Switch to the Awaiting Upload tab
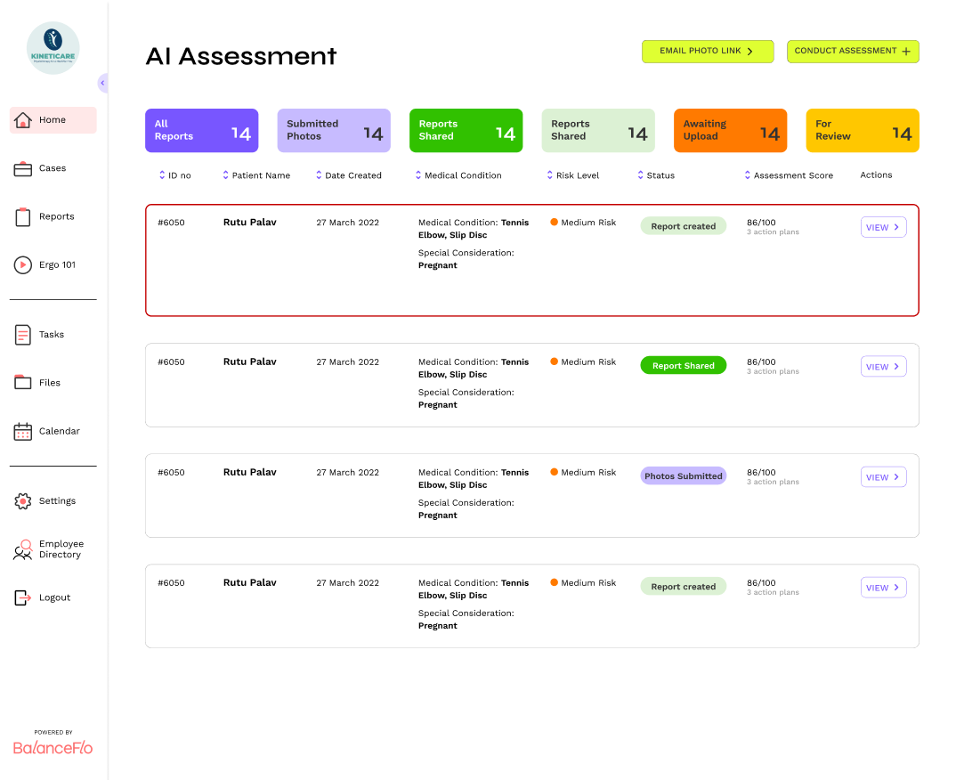 pos(731,131)
